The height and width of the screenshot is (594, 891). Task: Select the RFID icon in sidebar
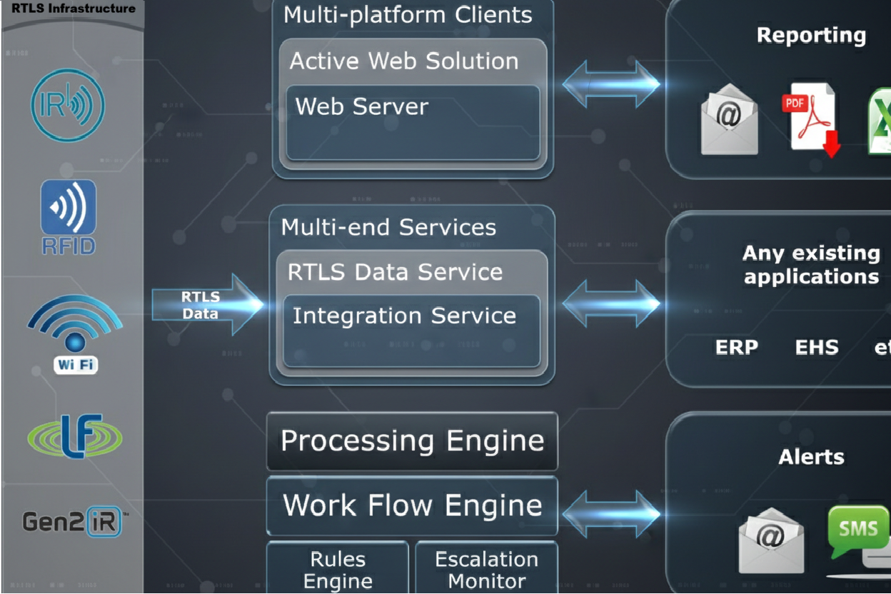(x=69, y=216)
